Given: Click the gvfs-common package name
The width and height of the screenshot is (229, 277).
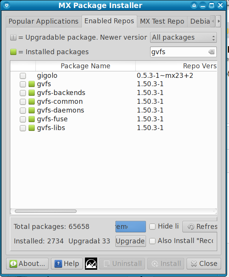Looking at the screenshot, I should [60, 101].
